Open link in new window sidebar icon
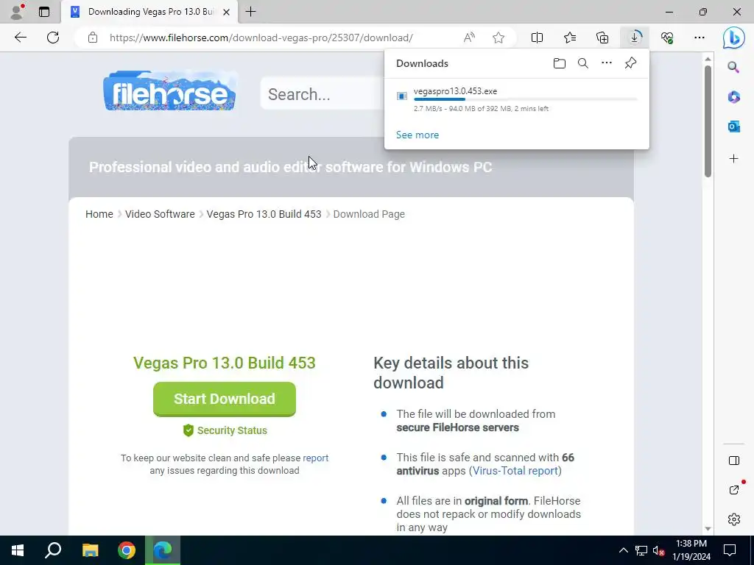Viewport: 754px width, 565px height. [x=734, y=490]
